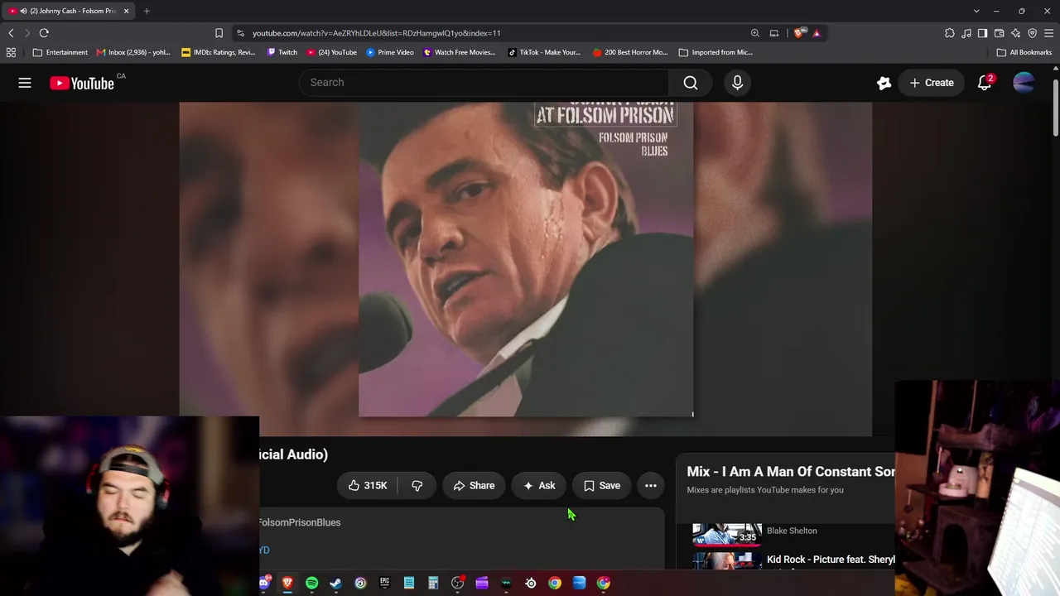Click the page vertical scrollbar
This screenshot has height=596, width=1060.
(x=1056, y=108)
